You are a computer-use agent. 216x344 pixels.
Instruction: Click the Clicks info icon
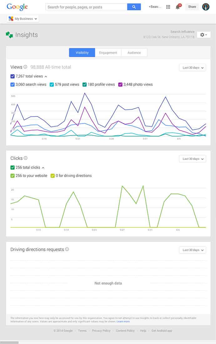pyautogui.click(x=25, y=158)
